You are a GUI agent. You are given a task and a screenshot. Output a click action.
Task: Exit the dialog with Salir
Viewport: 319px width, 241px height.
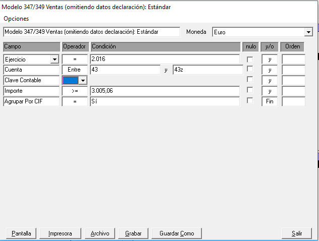(297, 233)
